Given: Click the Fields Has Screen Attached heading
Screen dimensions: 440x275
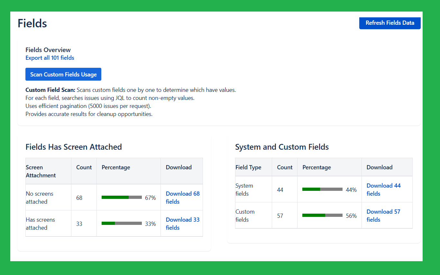Looking at the screenshot, I should coord(74,147).
